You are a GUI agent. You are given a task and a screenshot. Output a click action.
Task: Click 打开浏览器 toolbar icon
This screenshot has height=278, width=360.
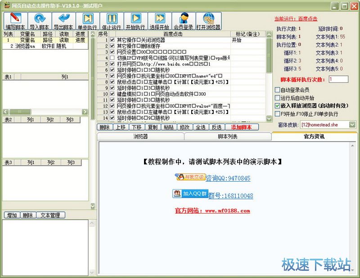point(208,21)
